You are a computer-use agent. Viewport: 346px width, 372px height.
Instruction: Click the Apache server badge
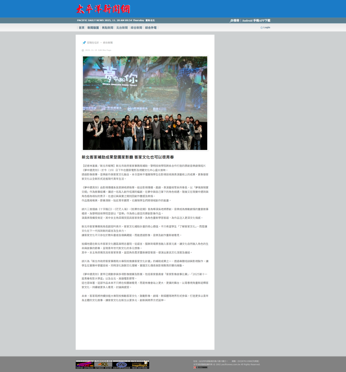85,365
